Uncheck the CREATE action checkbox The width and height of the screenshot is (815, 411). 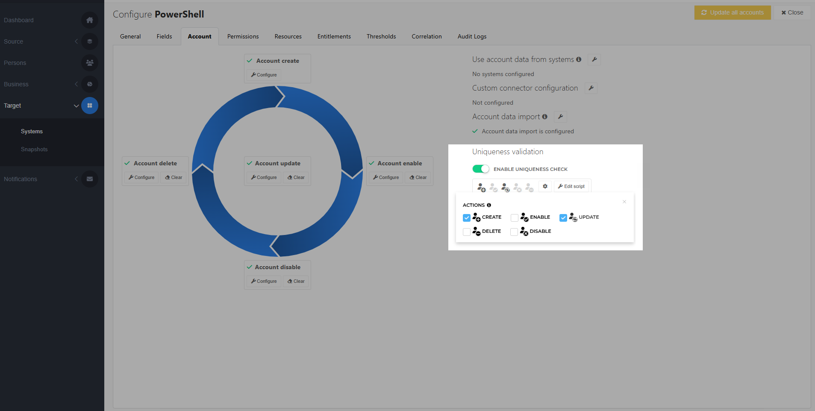(x=467, y=218)
